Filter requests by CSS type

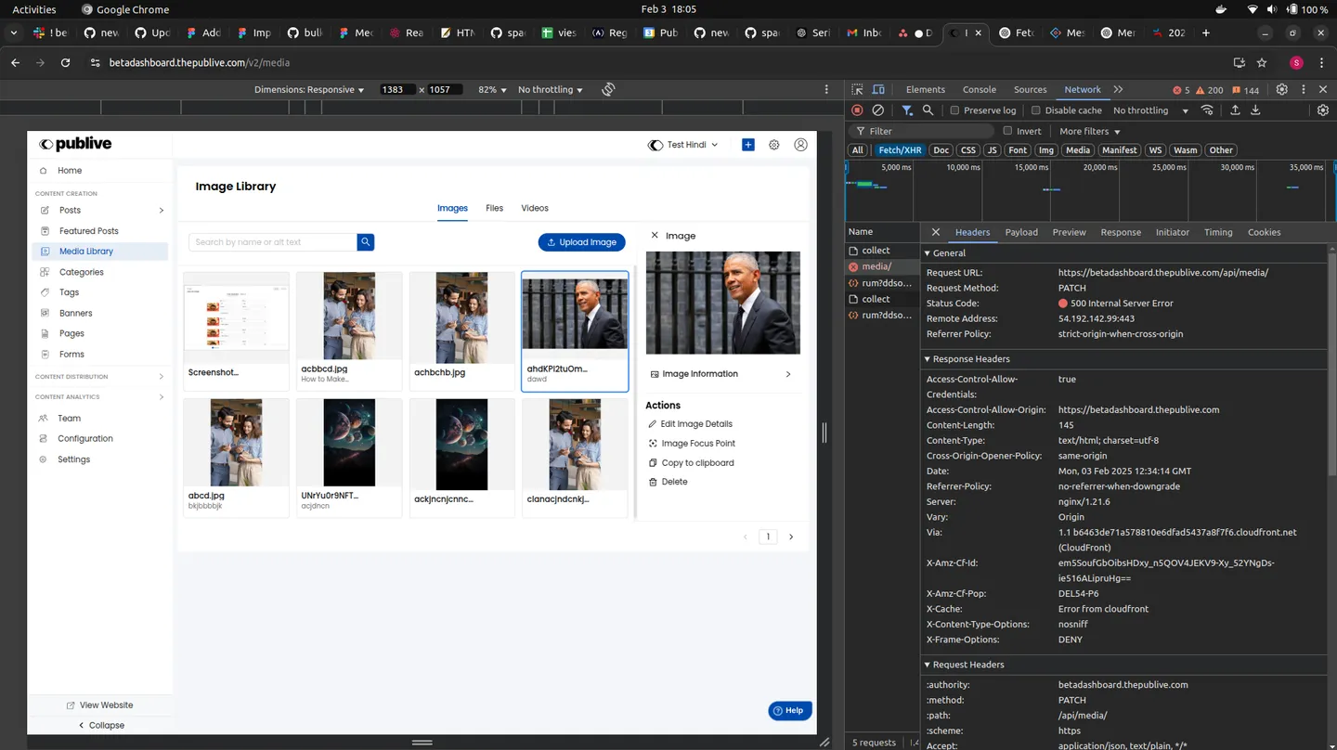[x=968, y=150]
